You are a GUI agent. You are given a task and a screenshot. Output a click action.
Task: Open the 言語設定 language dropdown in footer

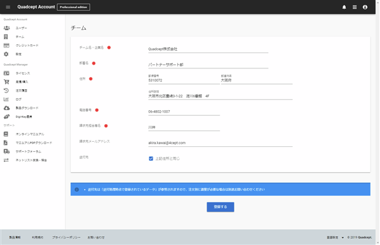point(335,237)
